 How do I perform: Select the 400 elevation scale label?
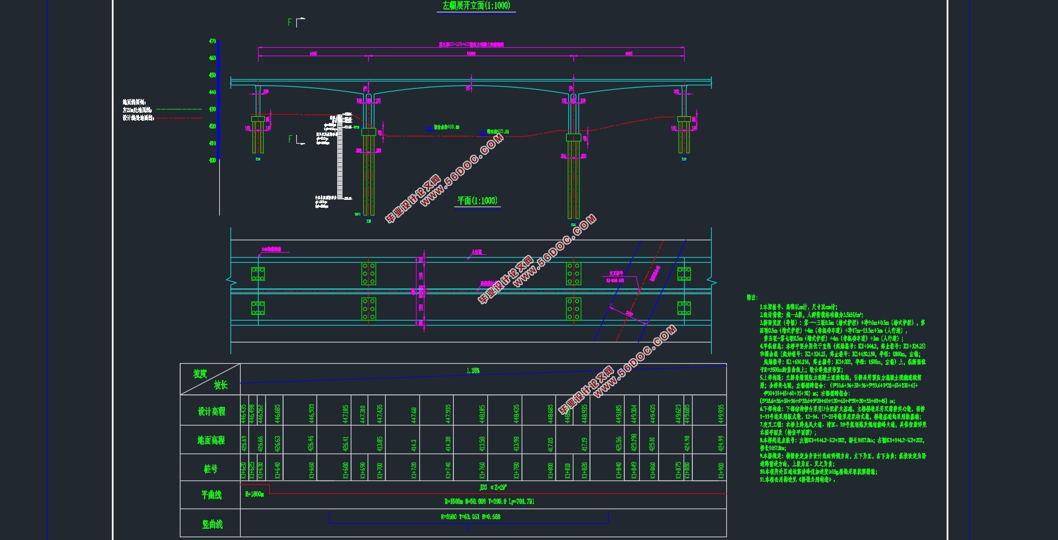(212, 161)
